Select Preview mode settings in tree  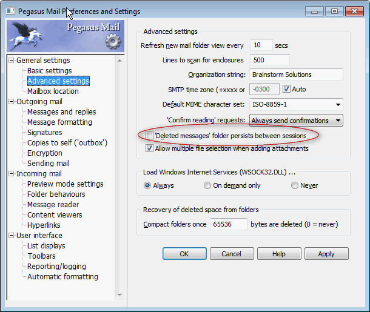point(65,184)
